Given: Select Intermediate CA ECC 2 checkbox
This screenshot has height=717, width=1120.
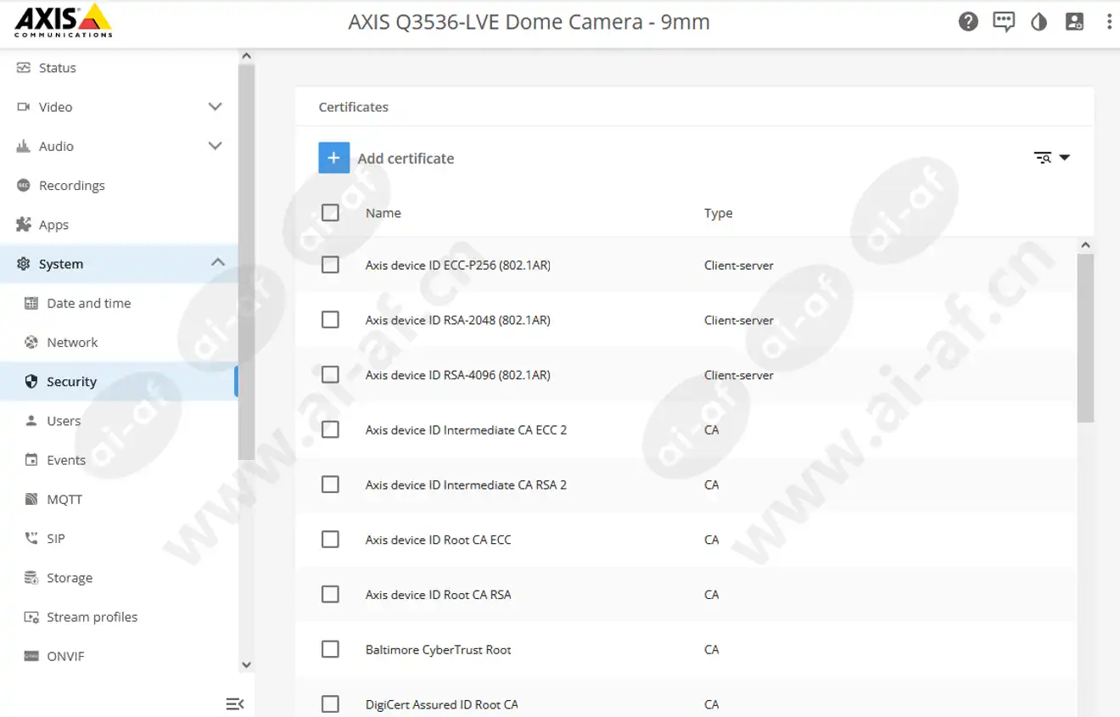Looking at the screenshot, I should [331, 429].
